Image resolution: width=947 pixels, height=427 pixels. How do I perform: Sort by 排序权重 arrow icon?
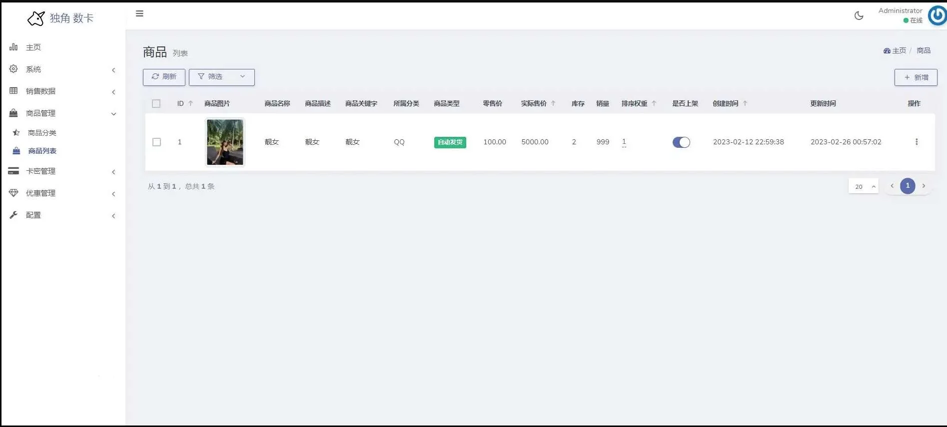coord(654,103)
